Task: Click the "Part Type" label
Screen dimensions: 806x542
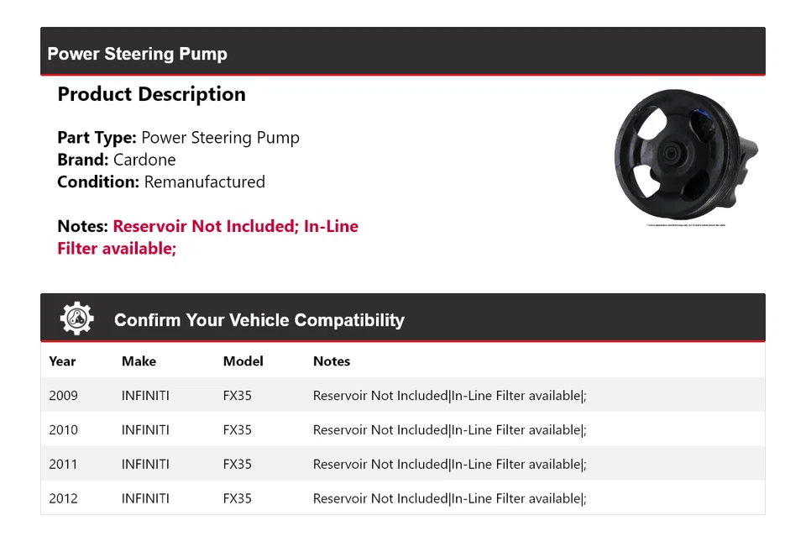Action: coord(97,138)
